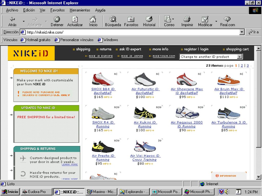262x196 pixels.
Task: Click the Air Showcase Max shoe image
Action: point(187,79)
